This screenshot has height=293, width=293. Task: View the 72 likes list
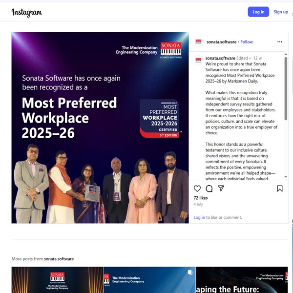pos(201,198)
